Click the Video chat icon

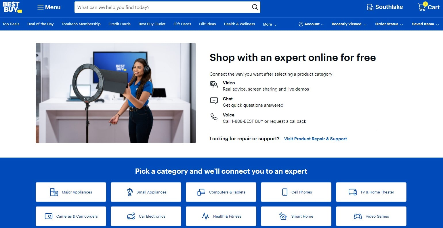pos(214,85)
